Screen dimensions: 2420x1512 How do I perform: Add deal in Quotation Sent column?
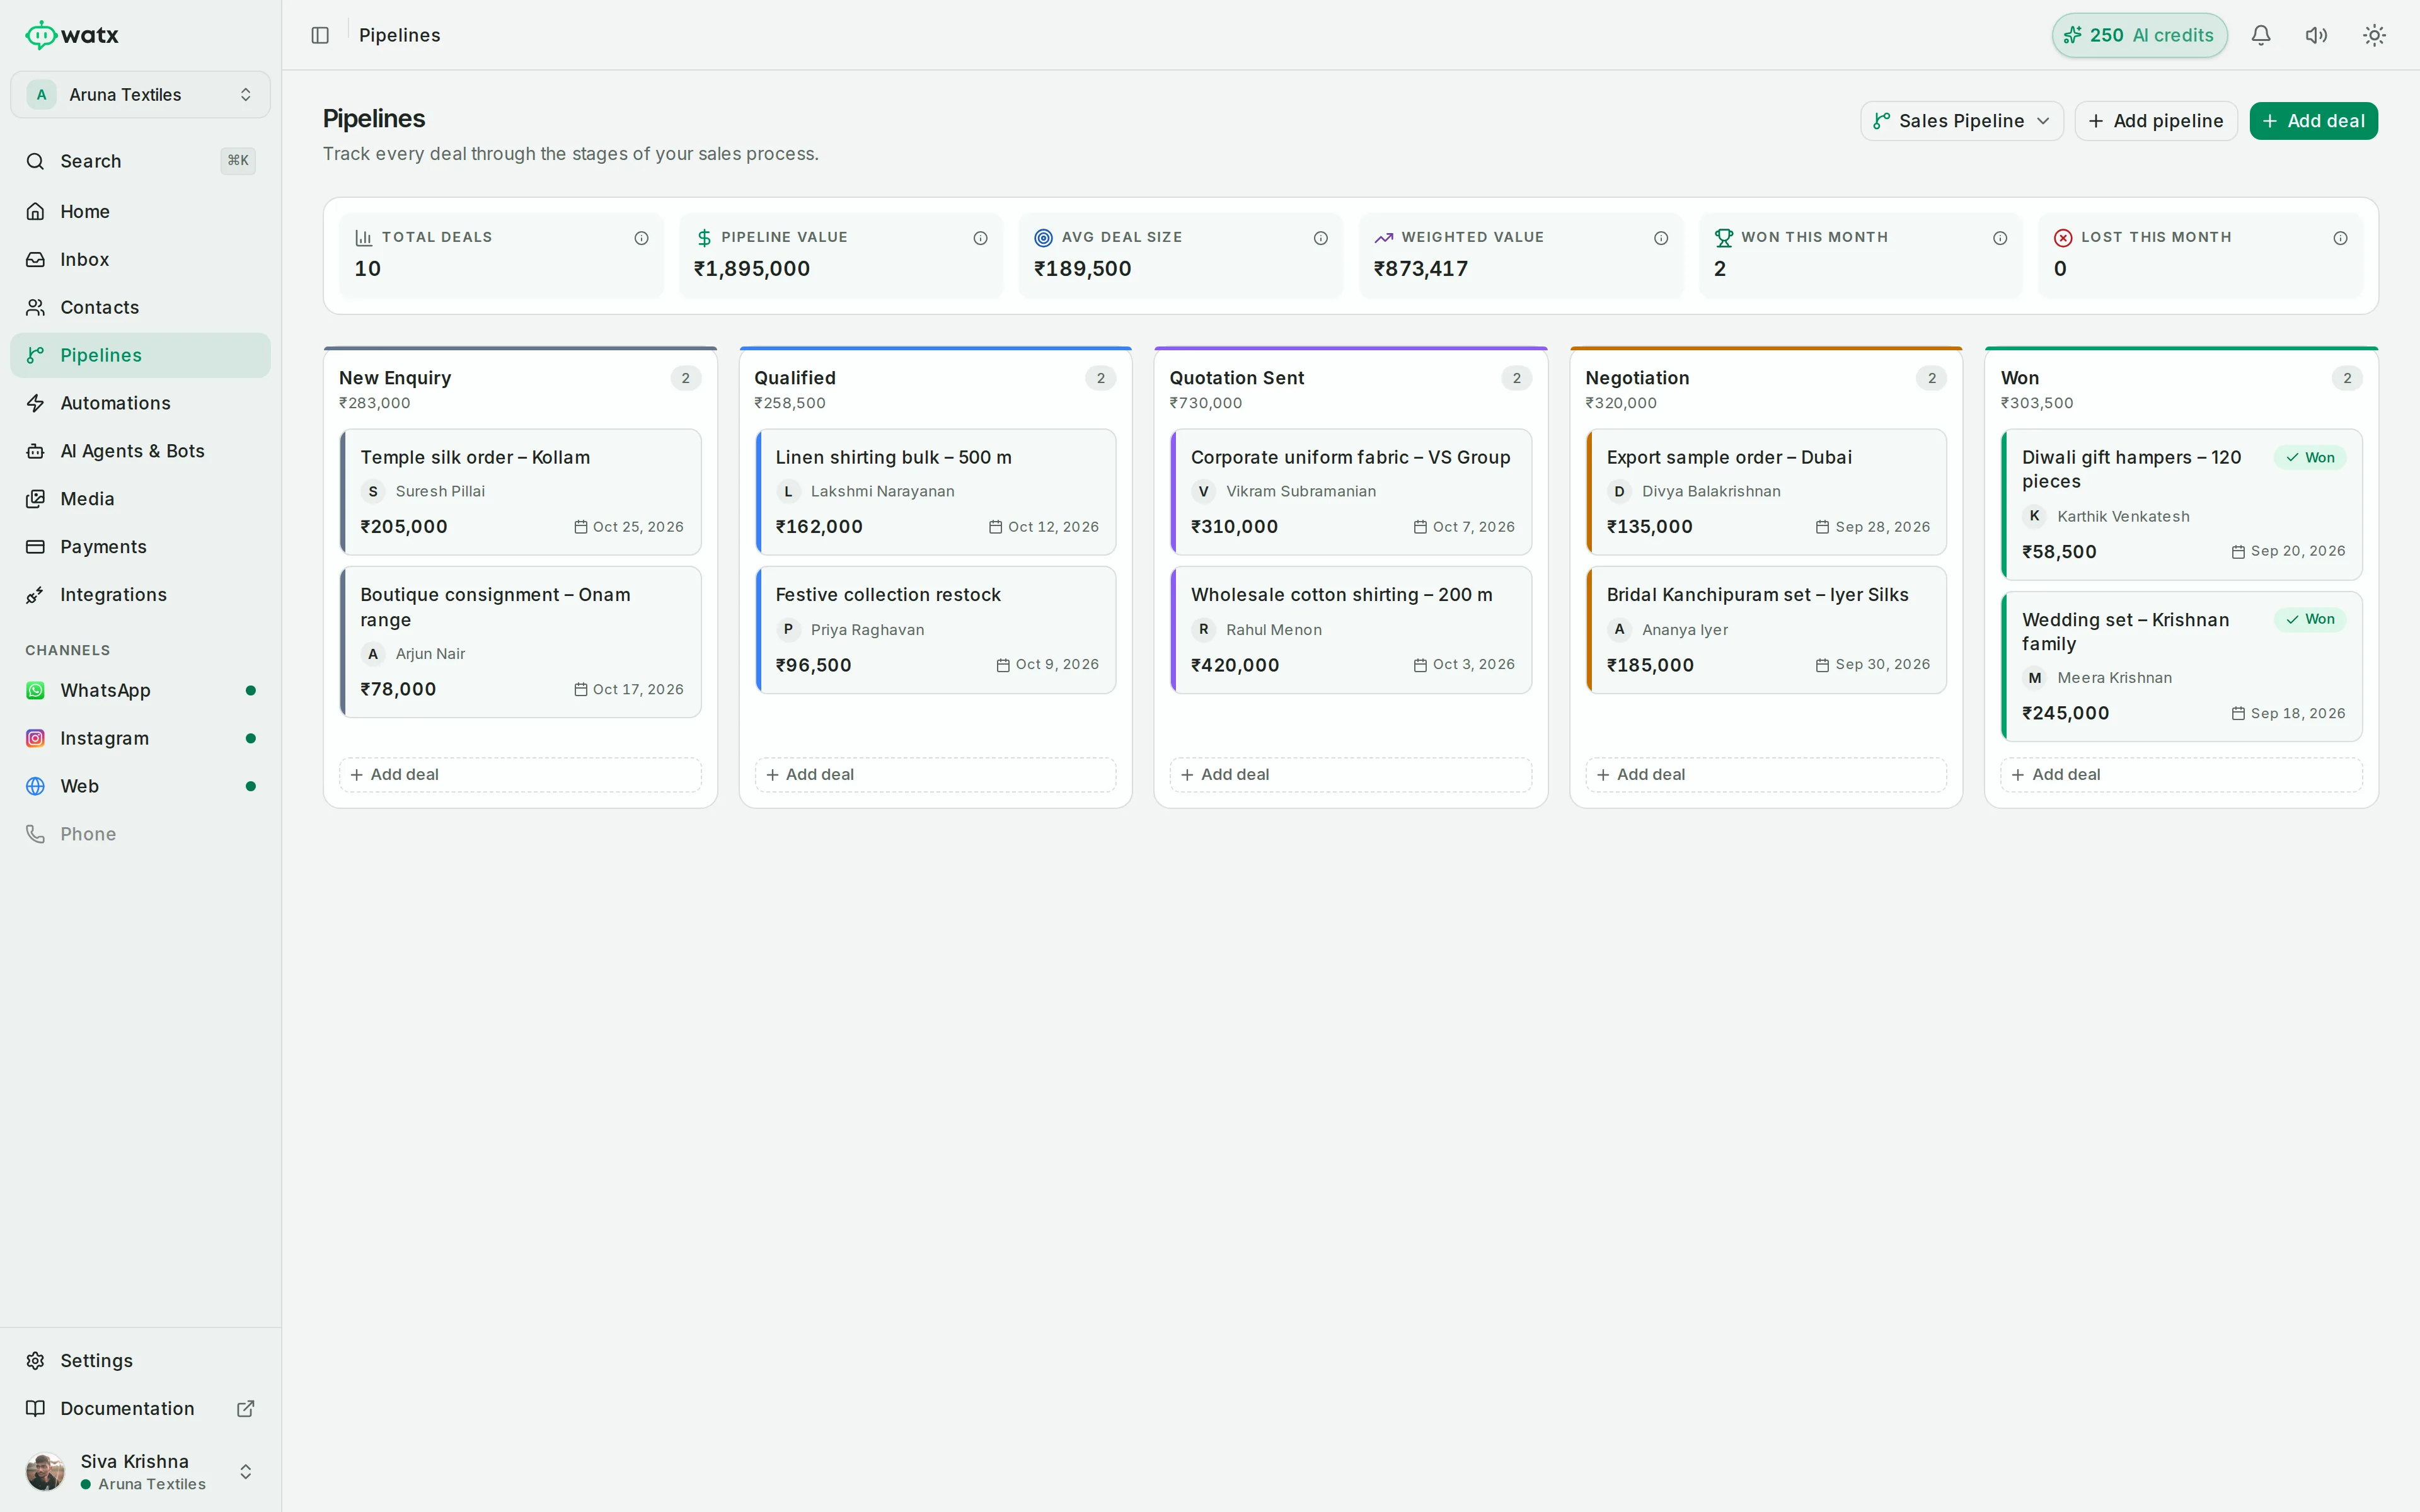click(1350, 775)
